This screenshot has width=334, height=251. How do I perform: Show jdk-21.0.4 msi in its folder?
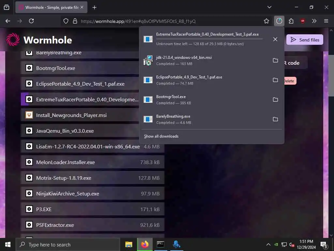tap(275, 60)
